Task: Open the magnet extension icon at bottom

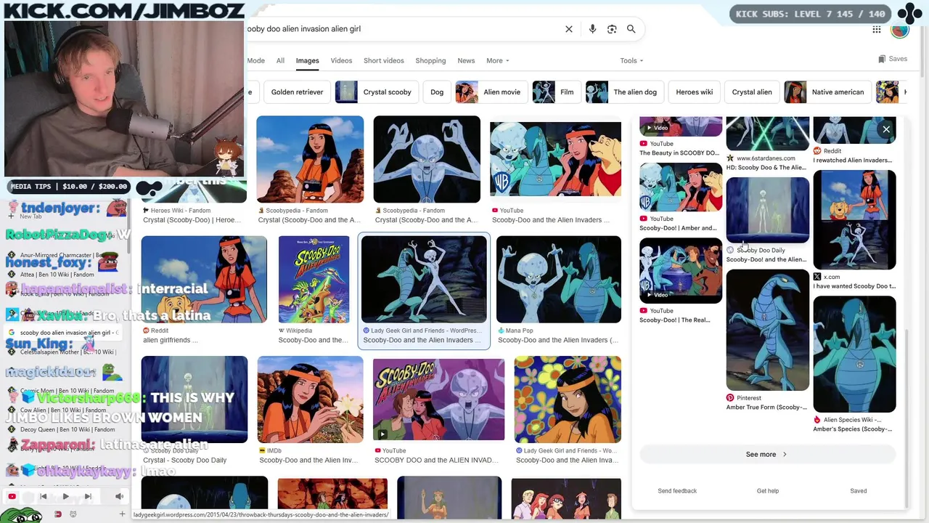Action: 57,514
